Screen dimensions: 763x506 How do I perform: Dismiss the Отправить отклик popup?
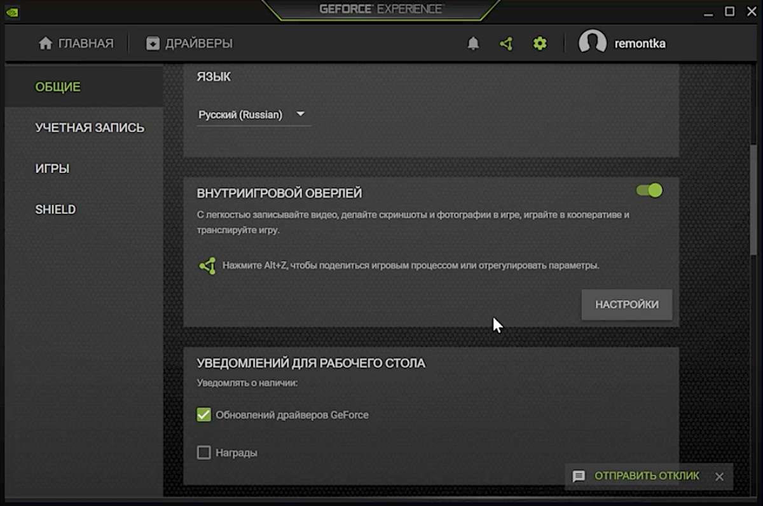(x=719, y=476)
